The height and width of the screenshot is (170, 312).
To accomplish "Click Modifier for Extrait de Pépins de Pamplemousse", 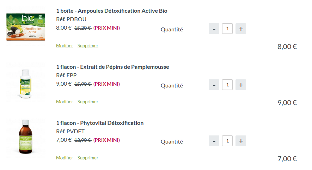I will coord(65,102).
